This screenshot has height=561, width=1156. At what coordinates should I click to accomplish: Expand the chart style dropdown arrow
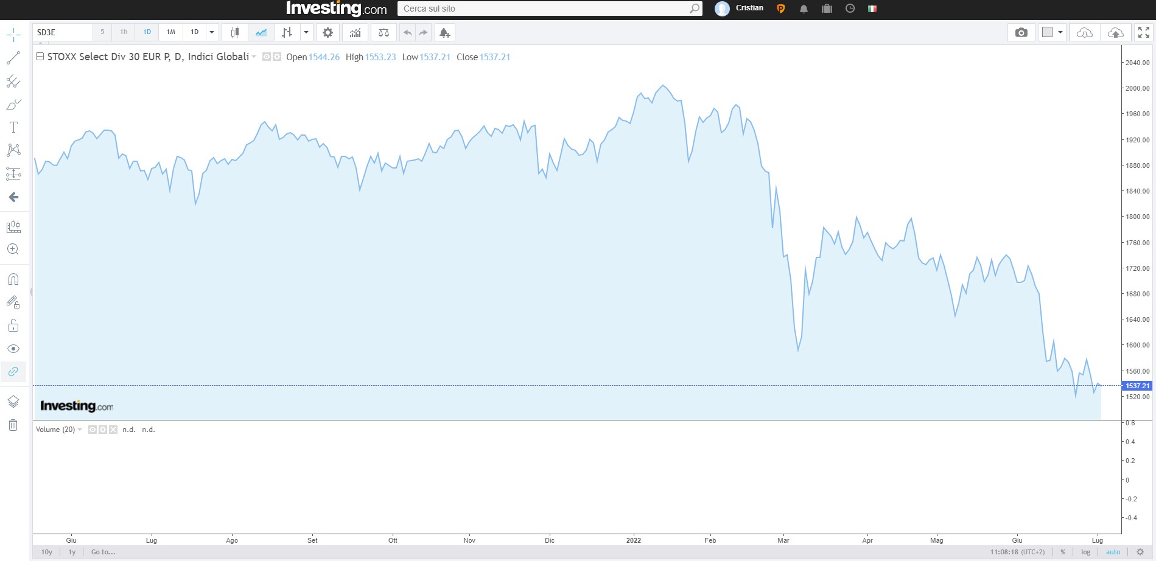[306, 32]
